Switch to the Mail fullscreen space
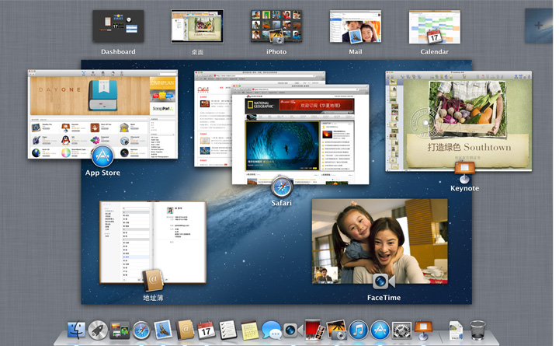559x346 pixels. coord(356,26)
